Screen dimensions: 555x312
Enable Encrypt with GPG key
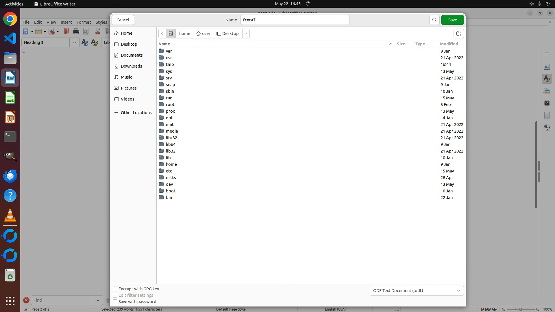pyautogui.click(x=115, y=289)
